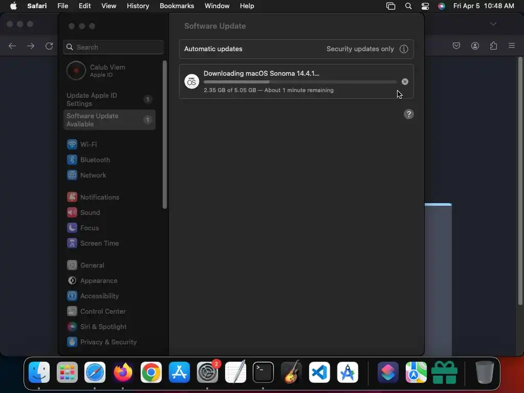
Task: Expand the browser tab list chevron
Action: coord(493,24)
